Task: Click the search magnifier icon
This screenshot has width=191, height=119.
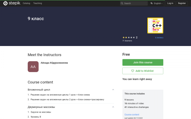Action: (122, 3)
